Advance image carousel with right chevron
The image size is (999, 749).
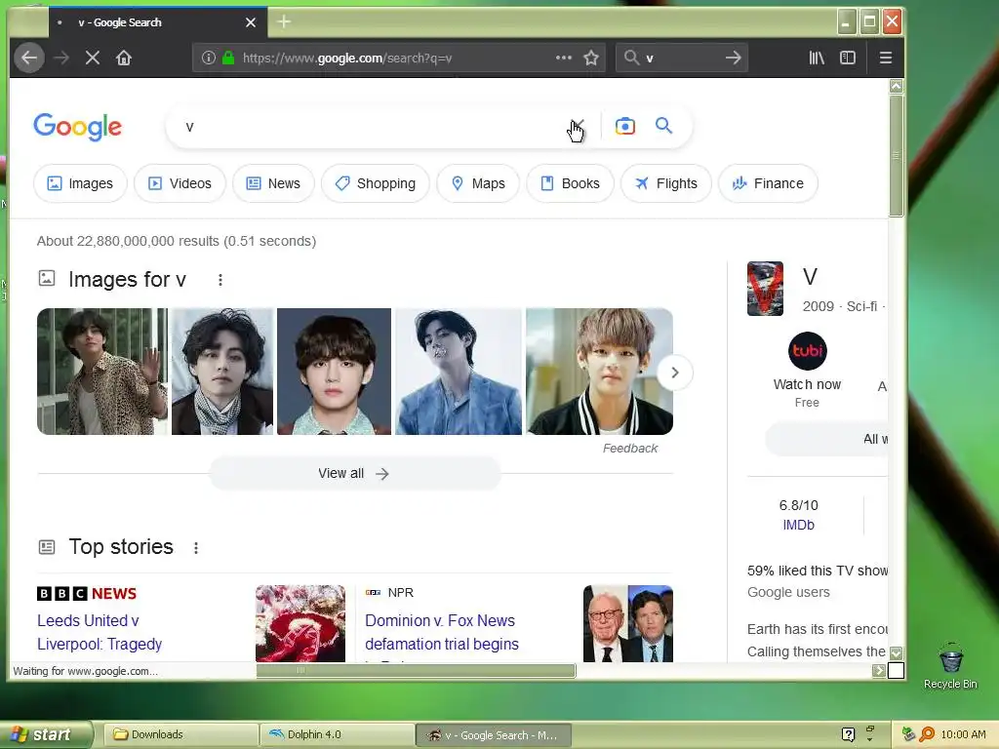[x=675, y=373]
